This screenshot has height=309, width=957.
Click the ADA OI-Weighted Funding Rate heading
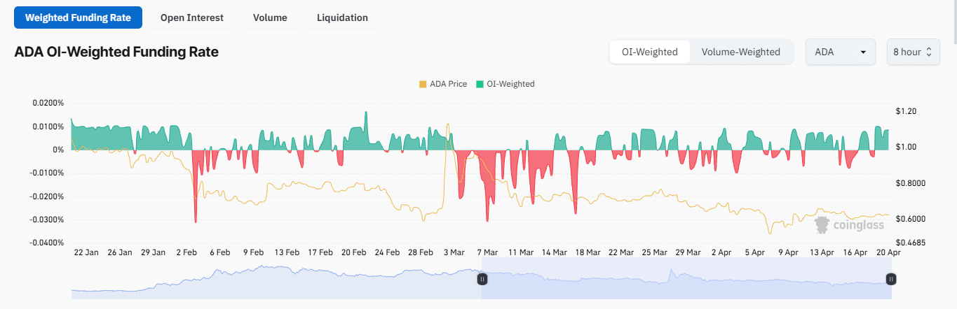[116, 52]
